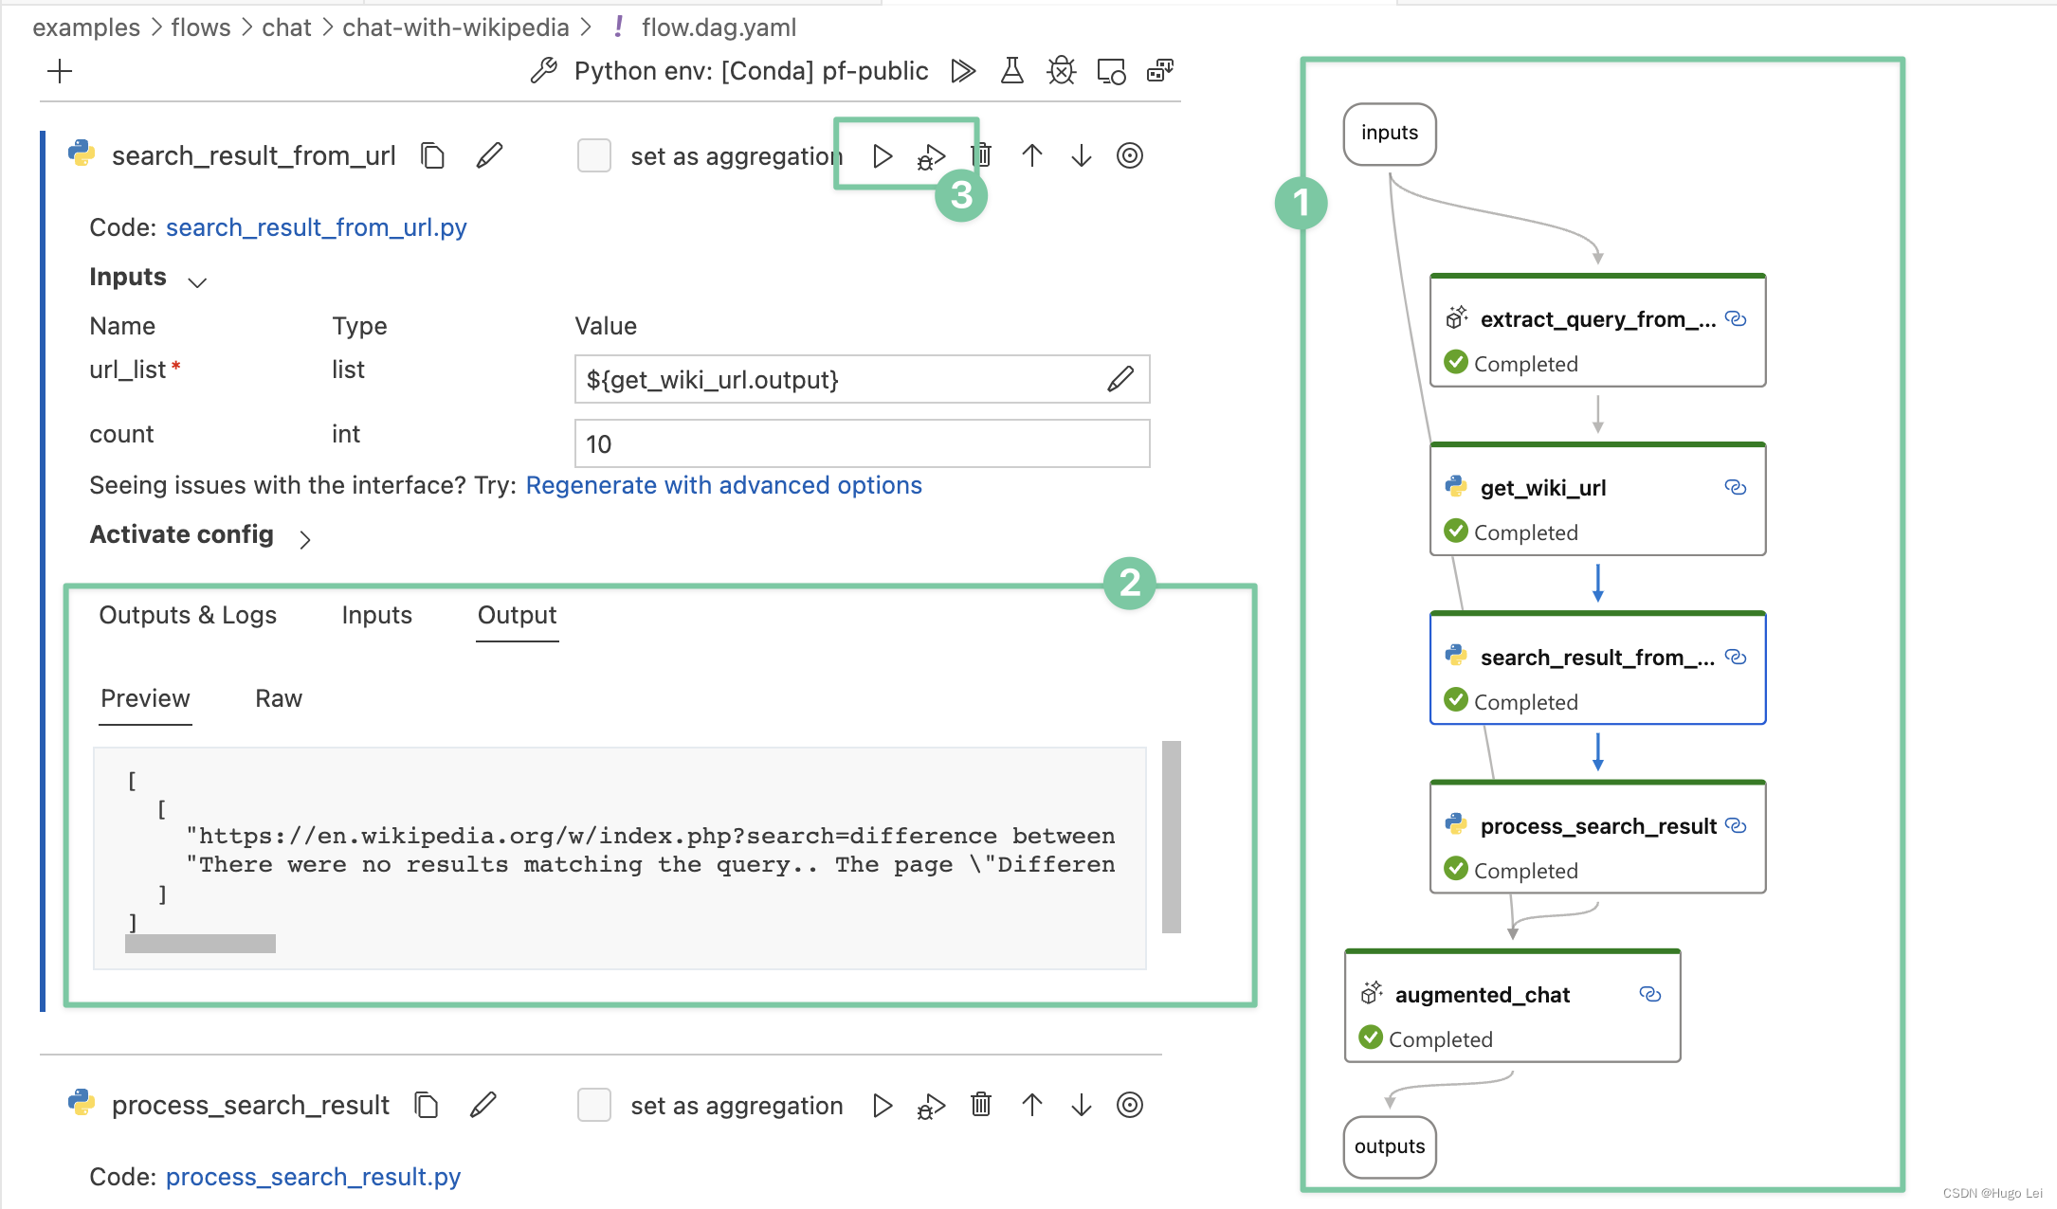Click the edit pencil icon on search_result_from_url
2057x1209 pixels.
[489, 155]
